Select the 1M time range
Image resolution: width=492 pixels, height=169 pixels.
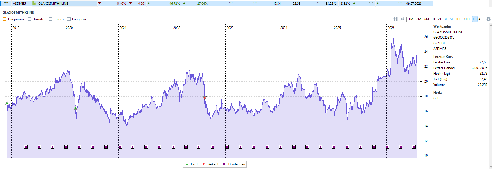pyautogui.click(x=411, y=19)
